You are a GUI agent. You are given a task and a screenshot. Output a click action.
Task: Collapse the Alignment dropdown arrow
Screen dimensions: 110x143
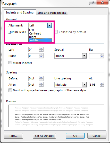(x=49, y=25)
